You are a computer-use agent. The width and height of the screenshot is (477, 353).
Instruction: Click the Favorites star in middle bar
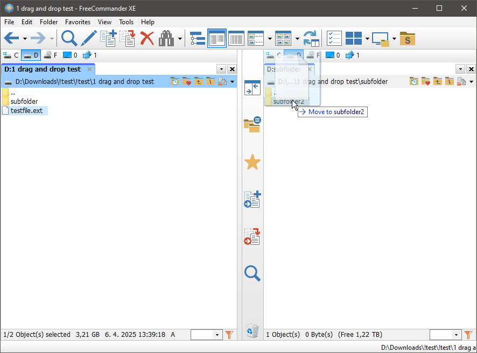252,162
